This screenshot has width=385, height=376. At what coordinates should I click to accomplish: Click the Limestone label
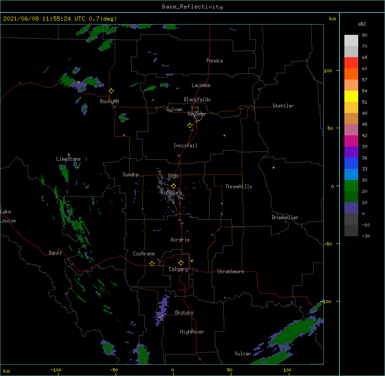pyautogui.click(x=68, y=159)
